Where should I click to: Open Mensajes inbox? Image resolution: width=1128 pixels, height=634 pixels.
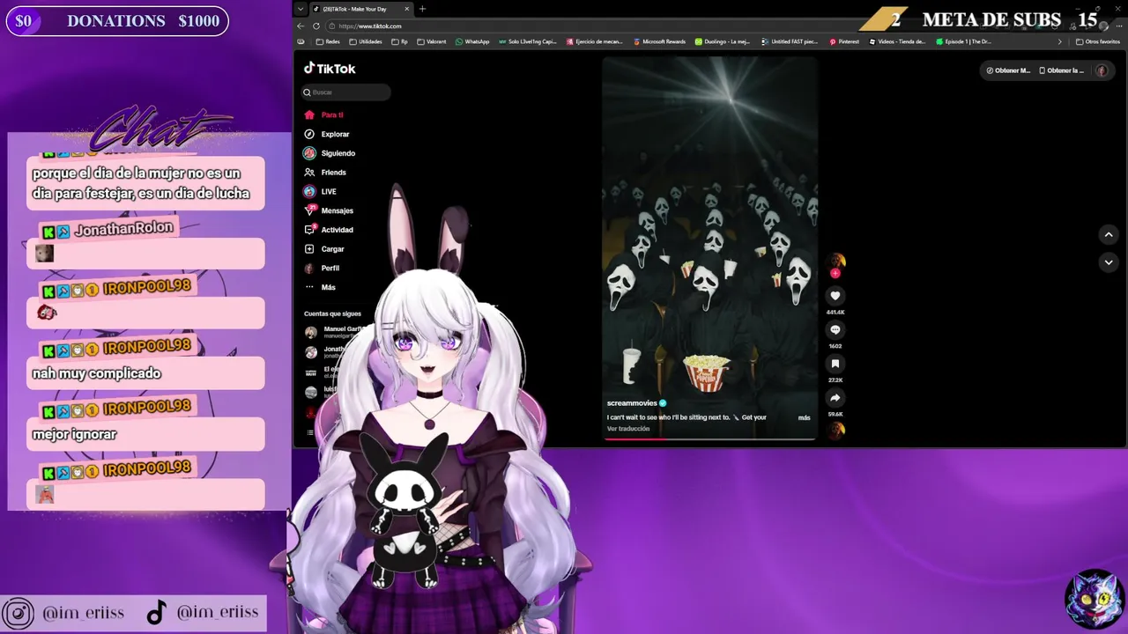pyautogui.click(x=329, y=210)
